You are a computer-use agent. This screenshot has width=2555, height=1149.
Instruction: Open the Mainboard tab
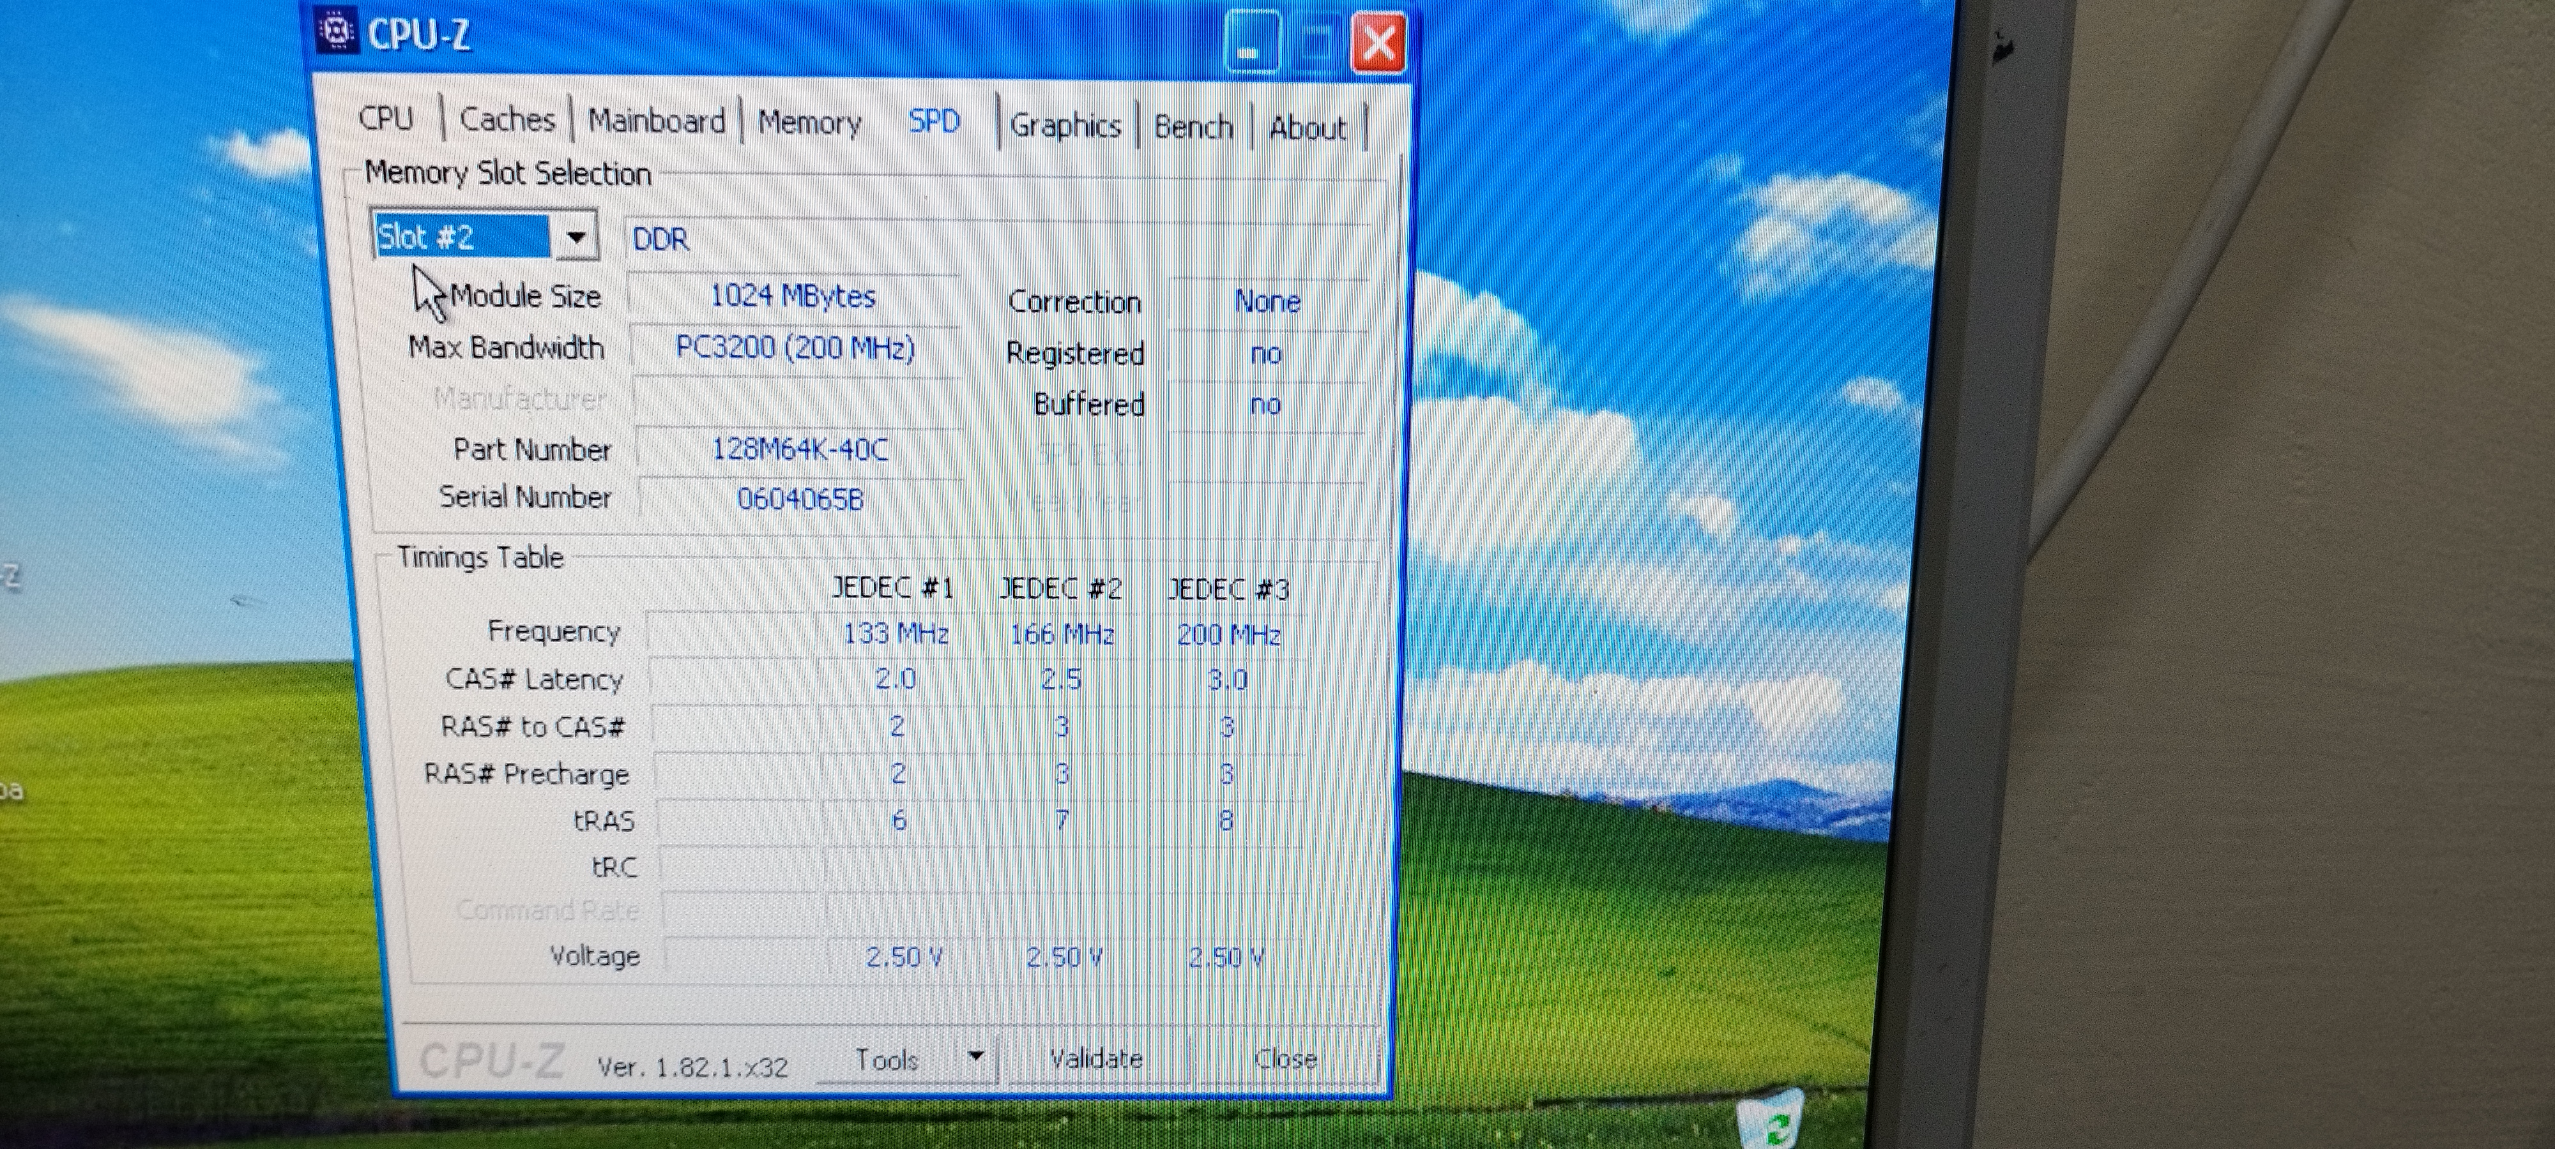pos(657,121)
